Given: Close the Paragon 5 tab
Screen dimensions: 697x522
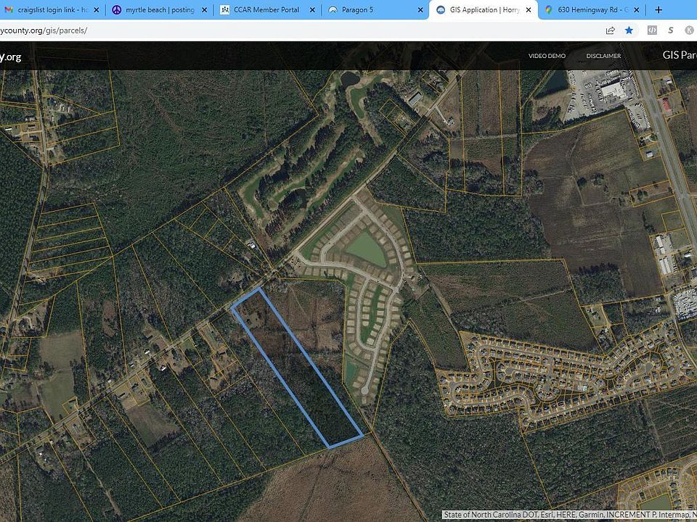Looking at the screenshot, I should (x=420, y=9).
